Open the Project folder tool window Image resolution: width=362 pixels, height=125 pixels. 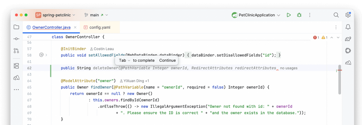click(16, 27)
